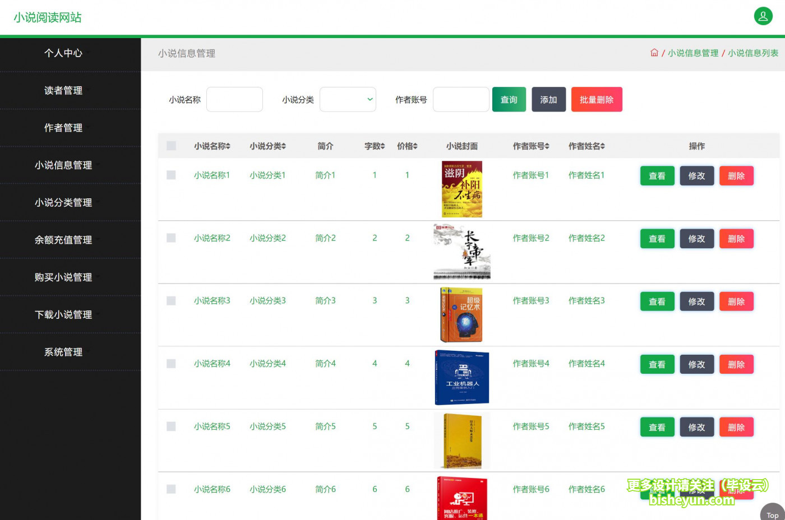This screenshot has height=520, width=785.
Task: Check the row for 小说名称5
Action: (172, 426)
